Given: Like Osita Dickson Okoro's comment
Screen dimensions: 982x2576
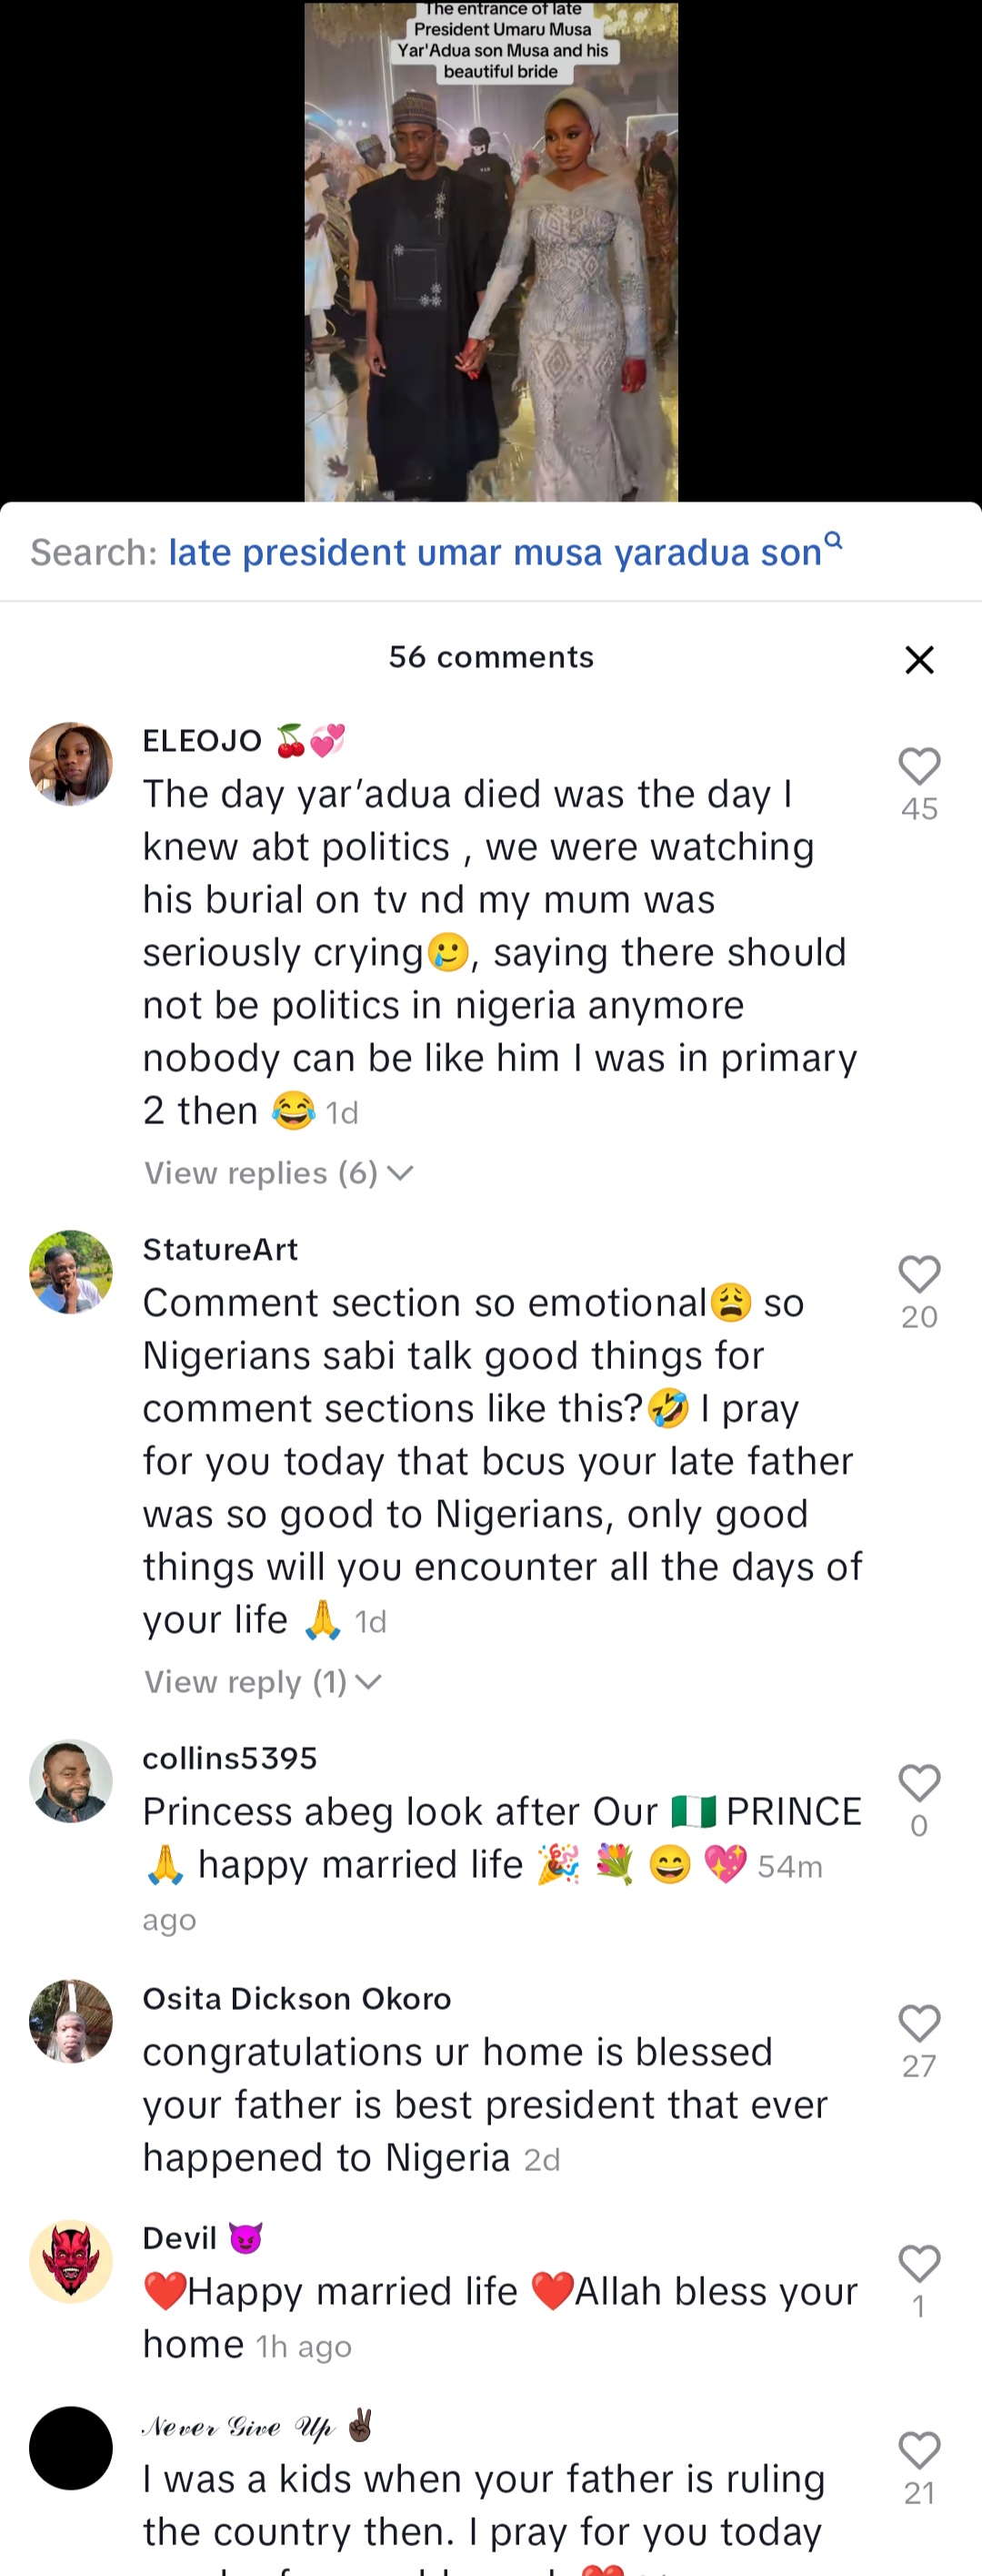Looking at the screenshot, I should (919, 2024).
